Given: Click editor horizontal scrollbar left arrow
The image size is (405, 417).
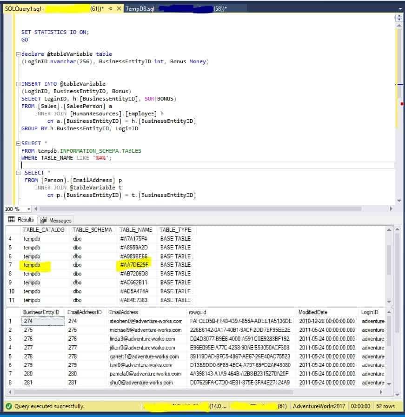Looking at the screenshot, I should pyautogui.click(x=36, y=209).
